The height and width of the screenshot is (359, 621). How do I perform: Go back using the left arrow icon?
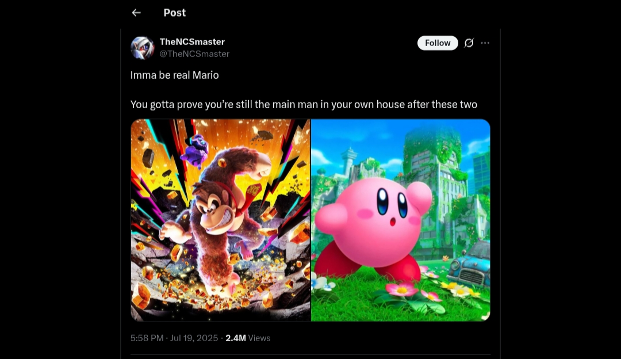pyautogui.click(x=136, y=13)
